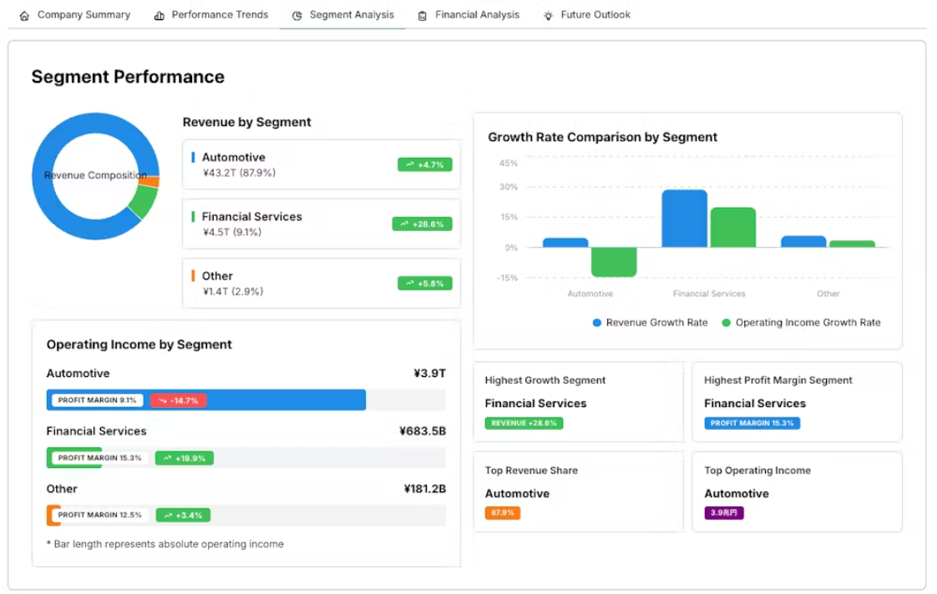Screen dimensions: 937x594
Task: Click the orange Other donut slice
Action: (149, 182)
